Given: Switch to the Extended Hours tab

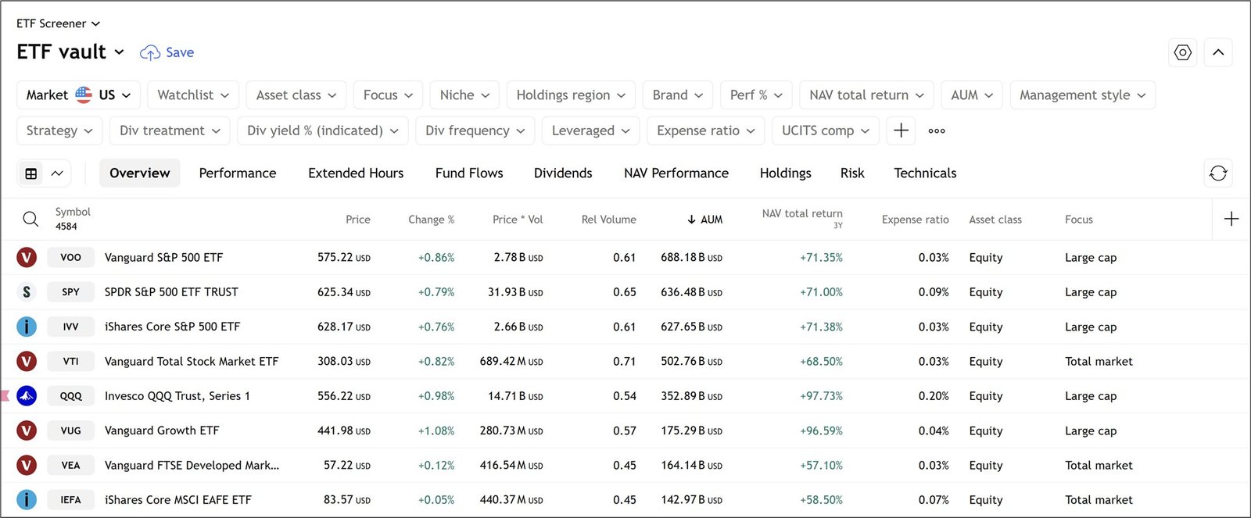Looking at the screenshot, I should 356,173.
